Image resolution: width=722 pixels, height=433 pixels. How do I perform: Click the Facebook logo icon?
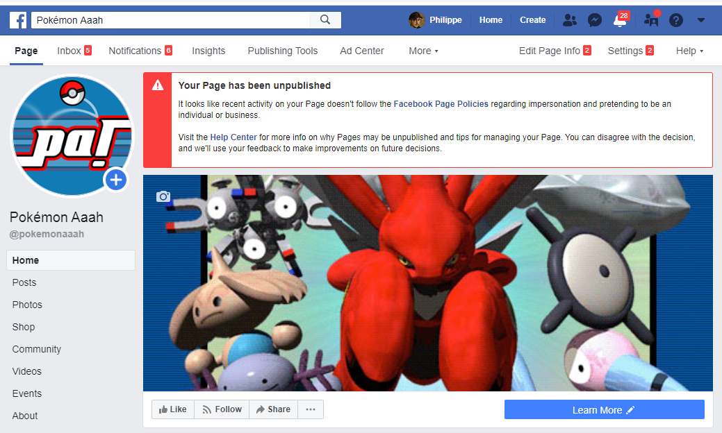pos(18,20)
